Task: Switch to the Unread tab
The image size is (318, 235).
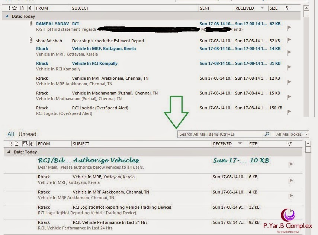Action: (x=28, y=134)
